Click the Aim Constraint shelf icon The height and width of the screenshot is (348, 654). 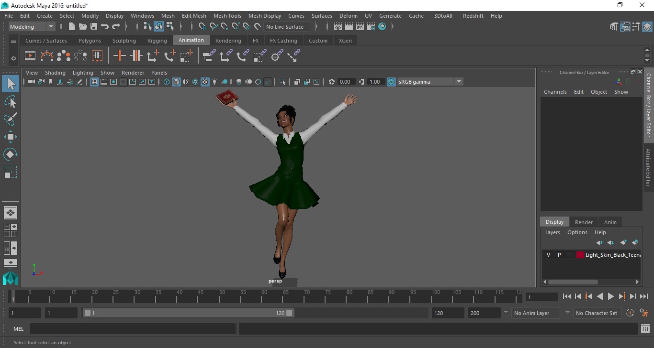[x=276, y=56]
